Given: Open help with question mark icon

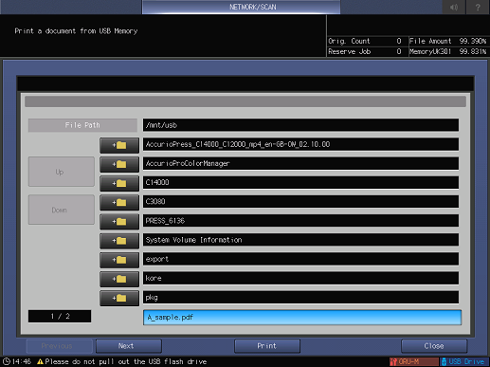Looking at the screenshot, I should tap(478, 7).
